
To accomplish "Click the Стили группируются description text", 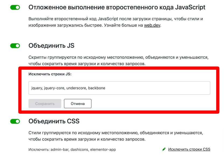I will [x=115, y=136].
